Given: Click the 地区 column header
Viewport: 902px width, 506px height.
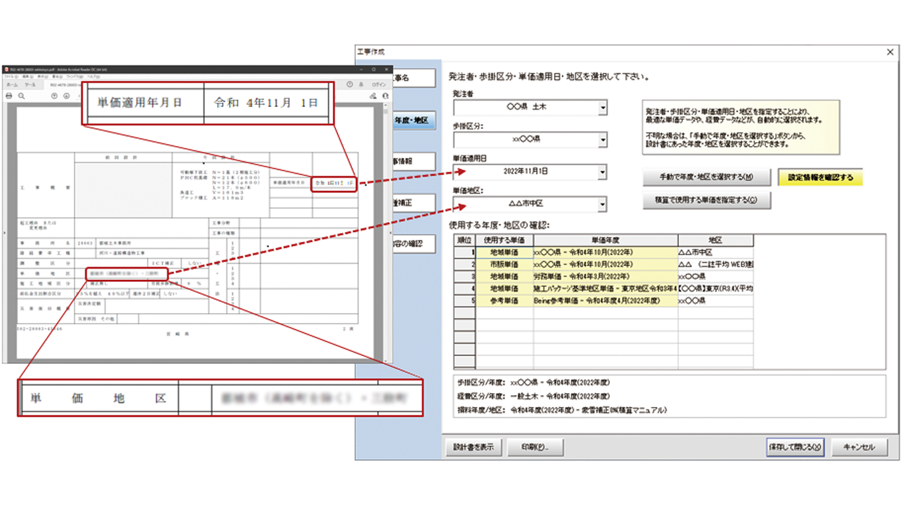Looking at the screenshot, I should tap(716, 240).
